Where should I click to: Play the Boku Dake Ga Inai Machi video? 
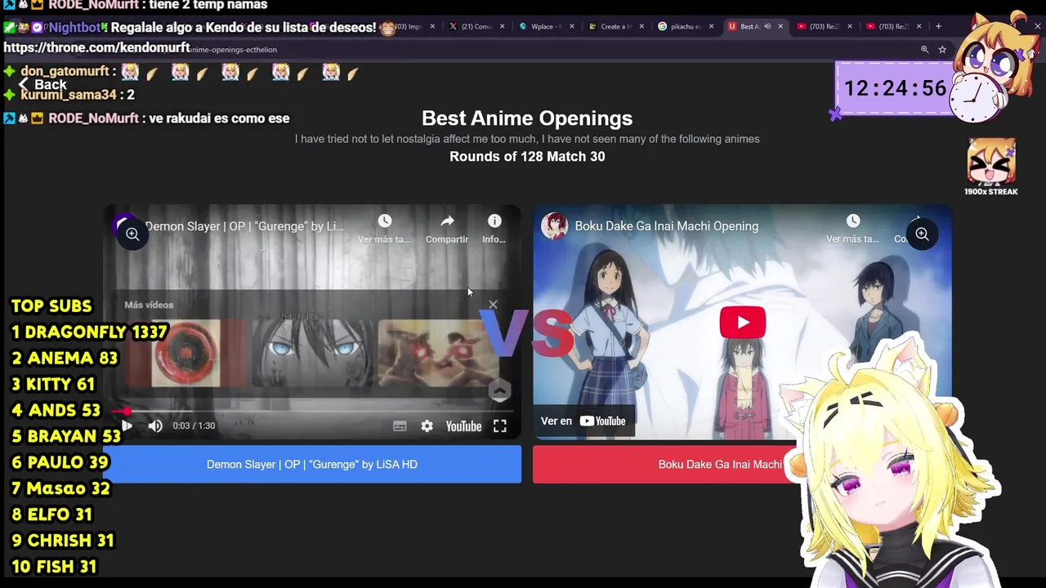tap(742, 323)
